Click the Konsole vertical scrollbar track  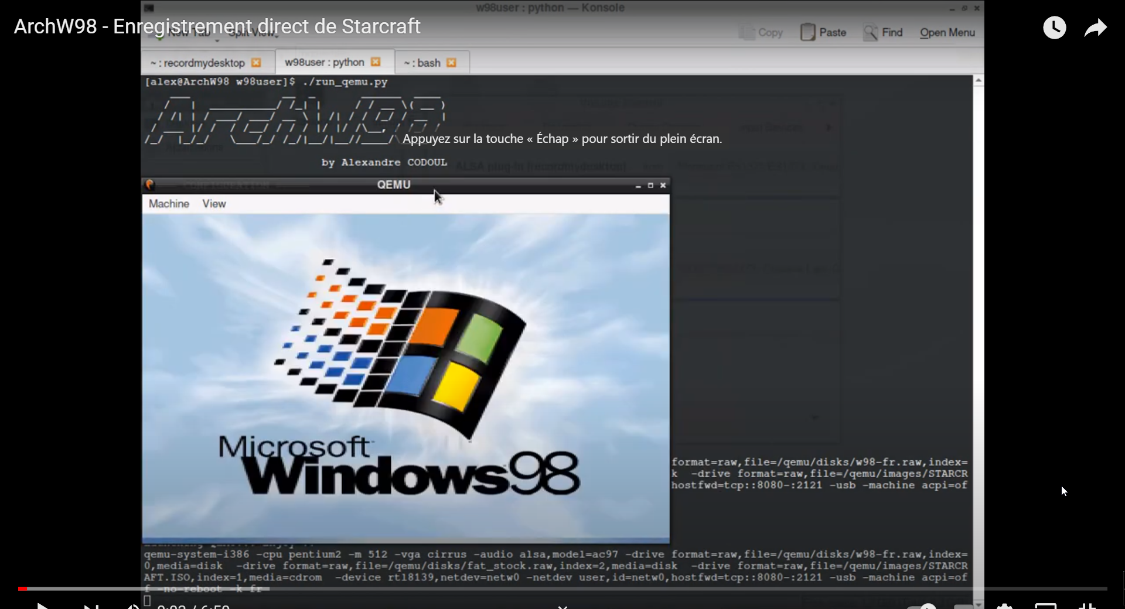pos(979,343)
